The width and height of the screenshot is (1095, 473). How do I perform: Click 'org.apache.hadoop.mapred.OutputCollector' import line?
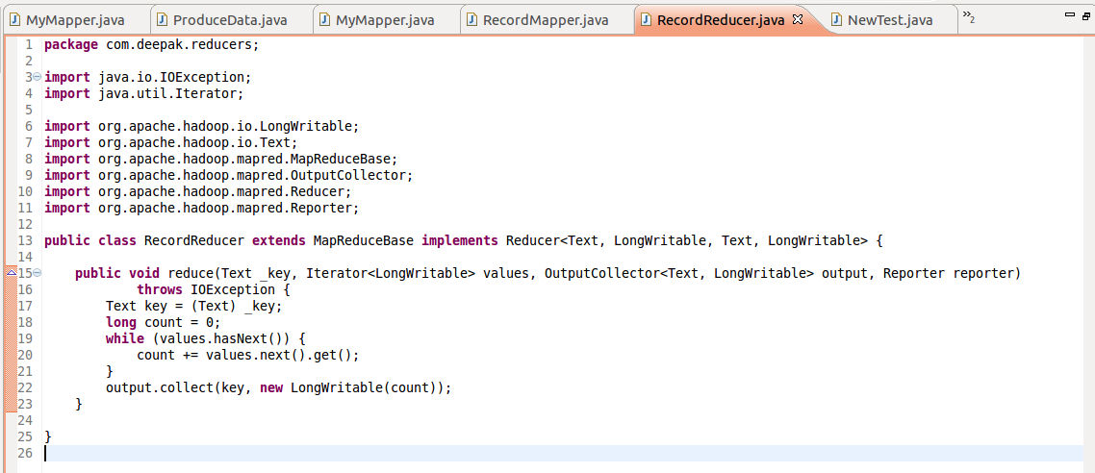(228, 175)
